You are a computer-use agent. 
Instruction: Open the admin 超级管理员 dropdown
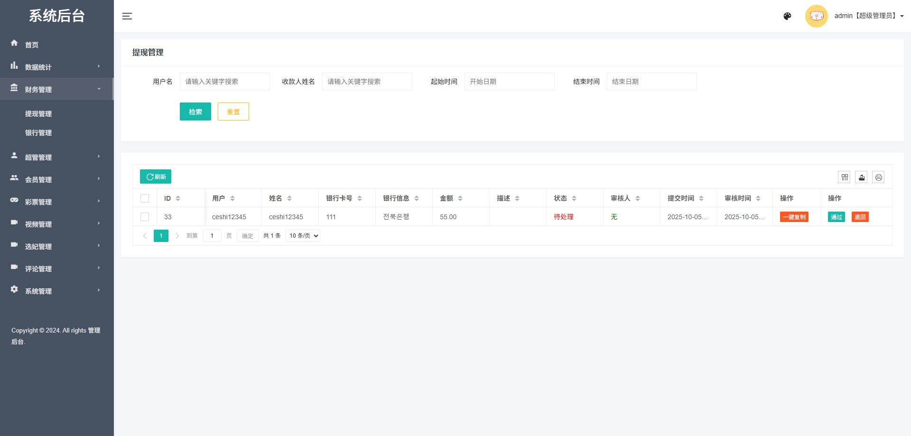point(869,16)
